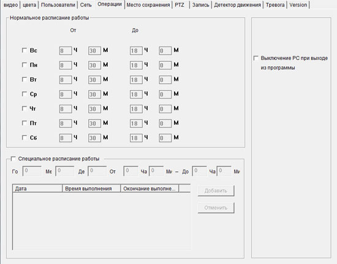This screenshot has height=264, width=337.
Task: Enable the Сб schedule checkbox
Action: [25, 138]
